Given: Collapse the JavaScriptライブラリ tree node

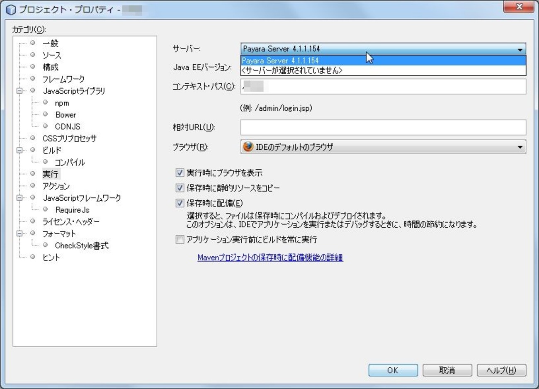Looking at the screenshot, I should 19,91.
